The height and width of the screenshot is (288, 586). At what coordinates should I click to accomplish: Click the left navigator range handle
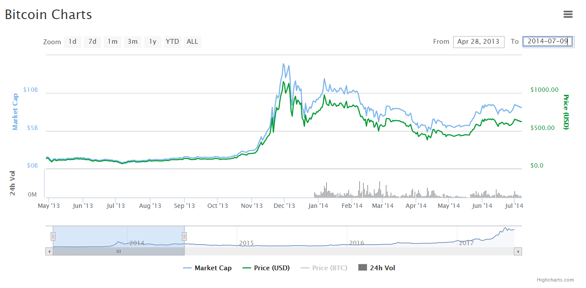pyautogui.click(x=53, y=236)
